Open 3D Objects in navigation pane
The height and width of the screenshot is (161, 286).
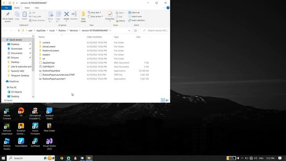pos(16,92)
